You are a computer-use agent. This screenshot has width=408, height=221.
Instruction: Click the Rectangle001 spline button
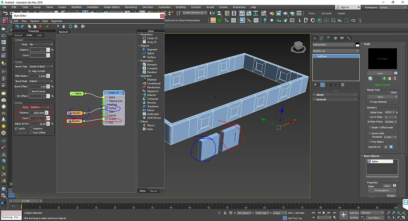tap(382, 190)
